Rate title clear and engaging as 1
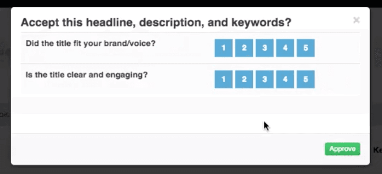This screenshot has width=382, height=174. coord(224,79)
